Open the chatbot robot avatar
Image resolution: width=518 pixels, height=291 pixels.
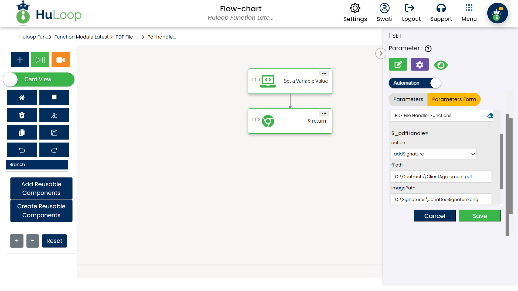pos(497,13)
